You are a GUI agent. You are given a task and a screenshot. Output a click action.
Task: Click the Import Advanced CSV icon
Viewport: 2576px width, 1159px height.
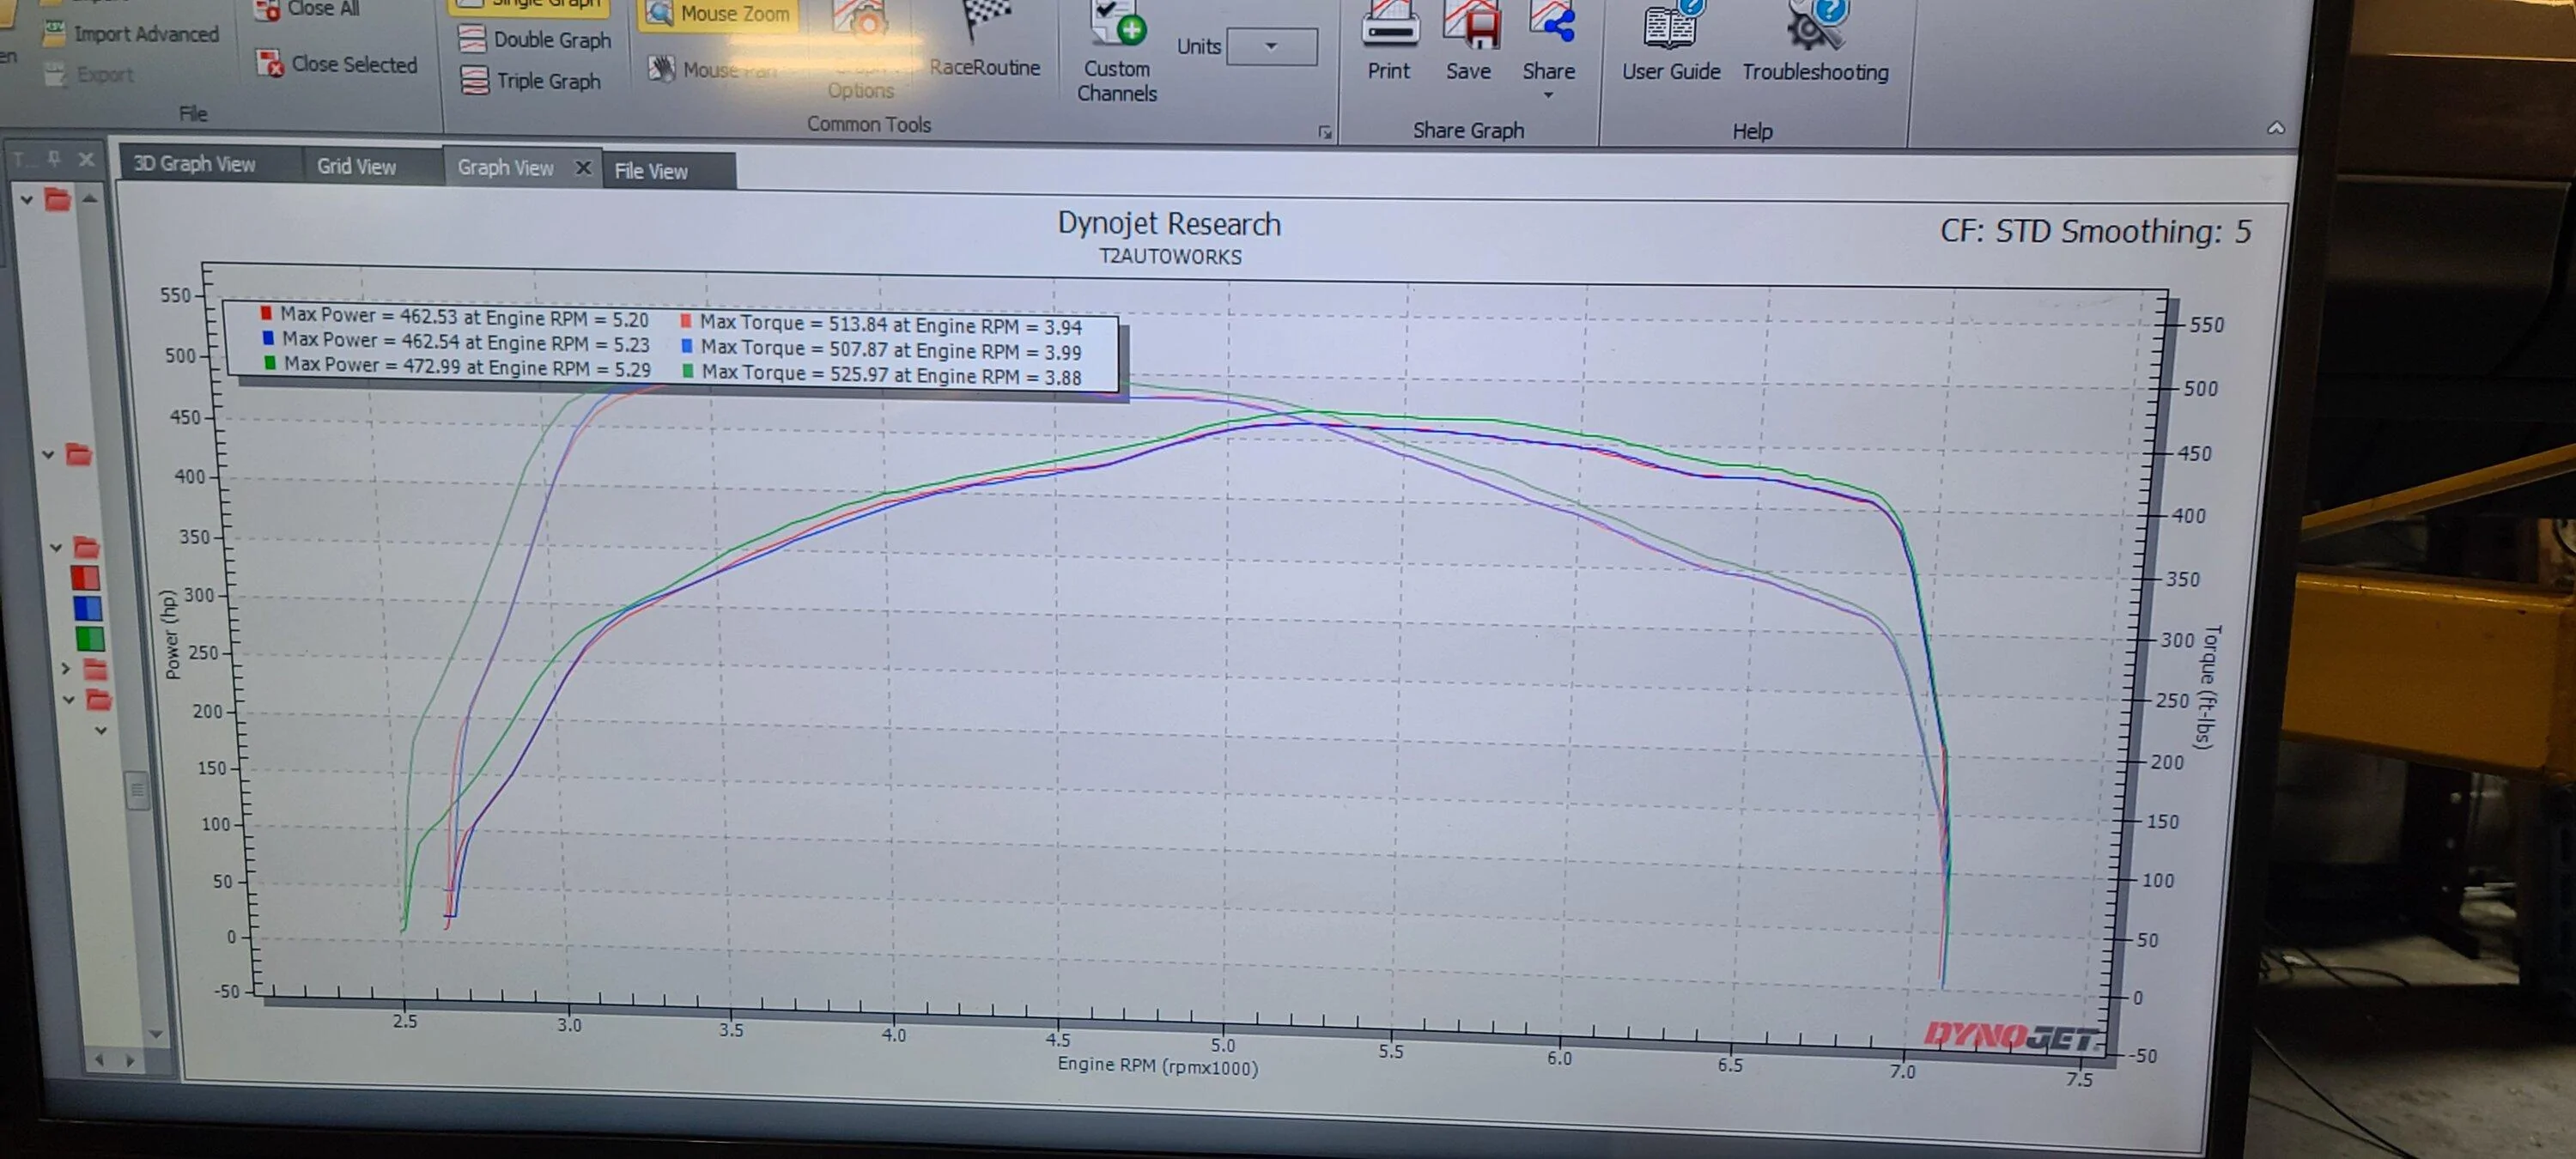click(x=54, y=32)
